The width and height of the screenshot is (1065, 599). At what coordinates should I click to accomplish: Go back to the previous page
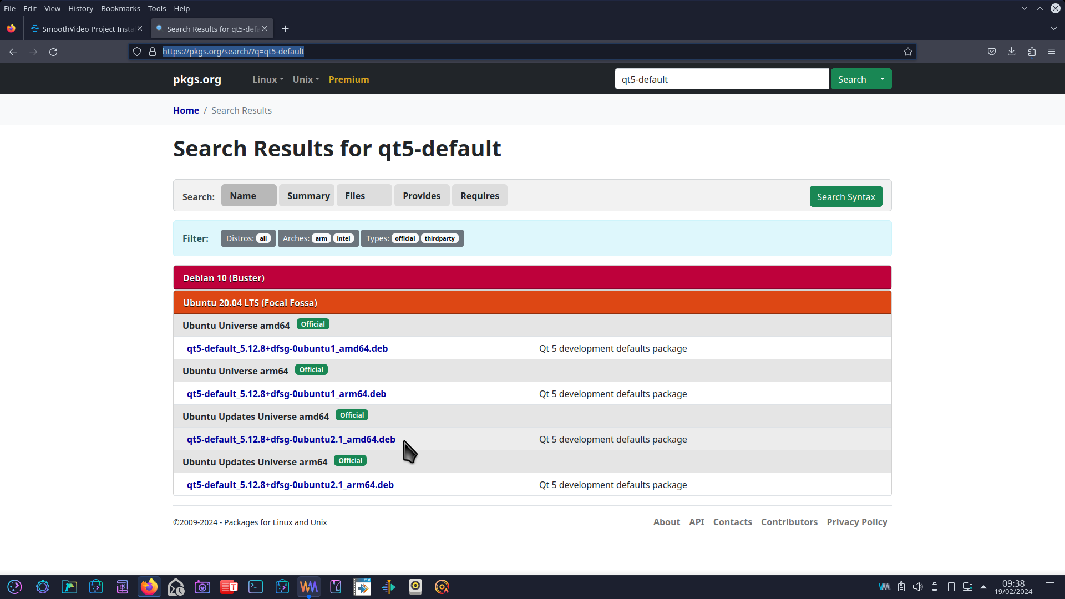point(13,52)
